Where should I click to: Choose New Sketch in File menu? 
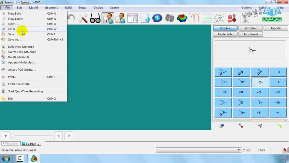[x=33, y=19]
